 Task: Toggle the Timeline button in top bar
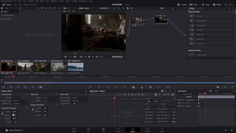click(182, 5)
